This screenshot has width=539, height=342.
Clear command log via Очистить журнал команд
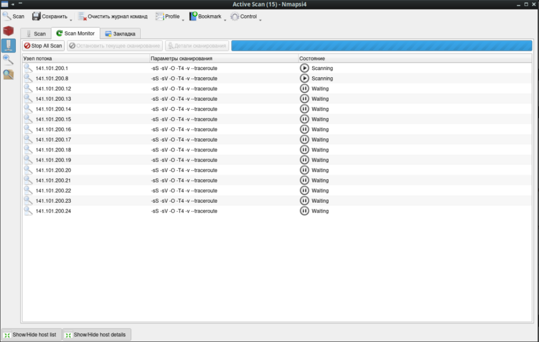113,17
